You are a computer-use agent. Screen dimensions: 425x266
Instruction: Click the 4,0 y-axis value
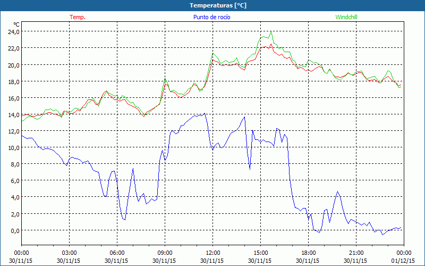pos(15,197)
